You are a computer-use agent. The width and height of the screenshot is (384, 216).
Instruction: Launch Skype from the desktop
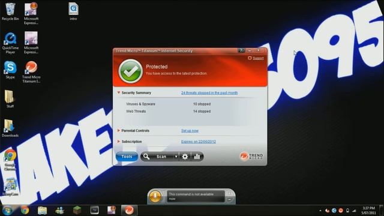[10, 70]
